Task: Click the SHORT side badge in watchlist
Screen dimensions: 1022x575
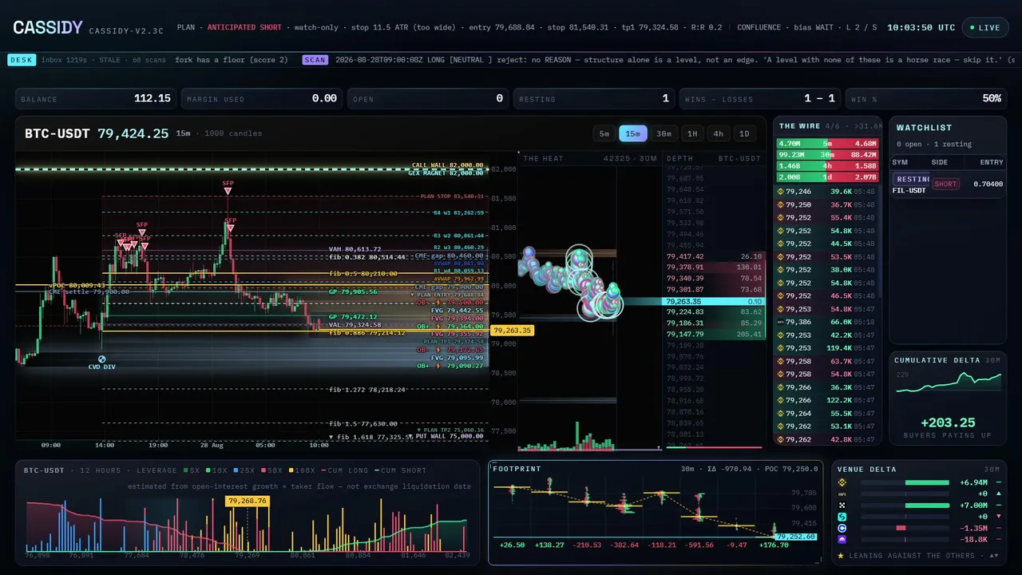Action: [x=945, y=184]
